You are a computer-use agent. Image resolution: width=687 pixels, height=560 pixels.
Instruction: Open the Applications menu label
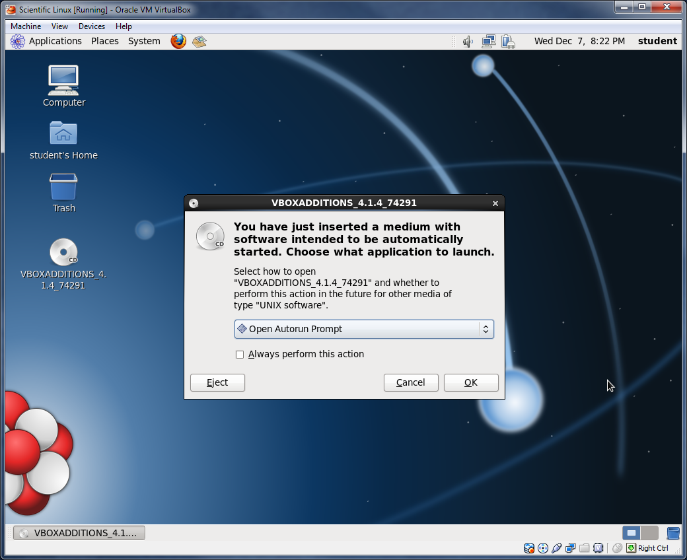pyautogui.click(x=55, y=41)
